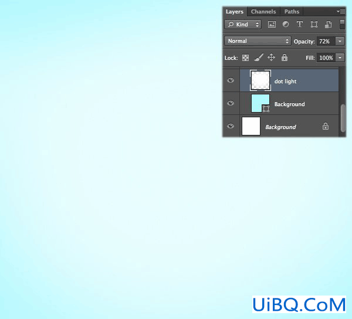
Task: Open the Kind filter dropdown
Action: (243, 24)
